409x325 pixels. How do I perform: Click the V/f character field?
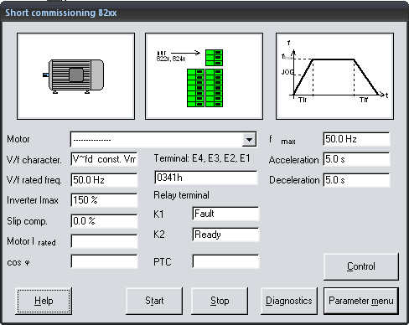104,159
